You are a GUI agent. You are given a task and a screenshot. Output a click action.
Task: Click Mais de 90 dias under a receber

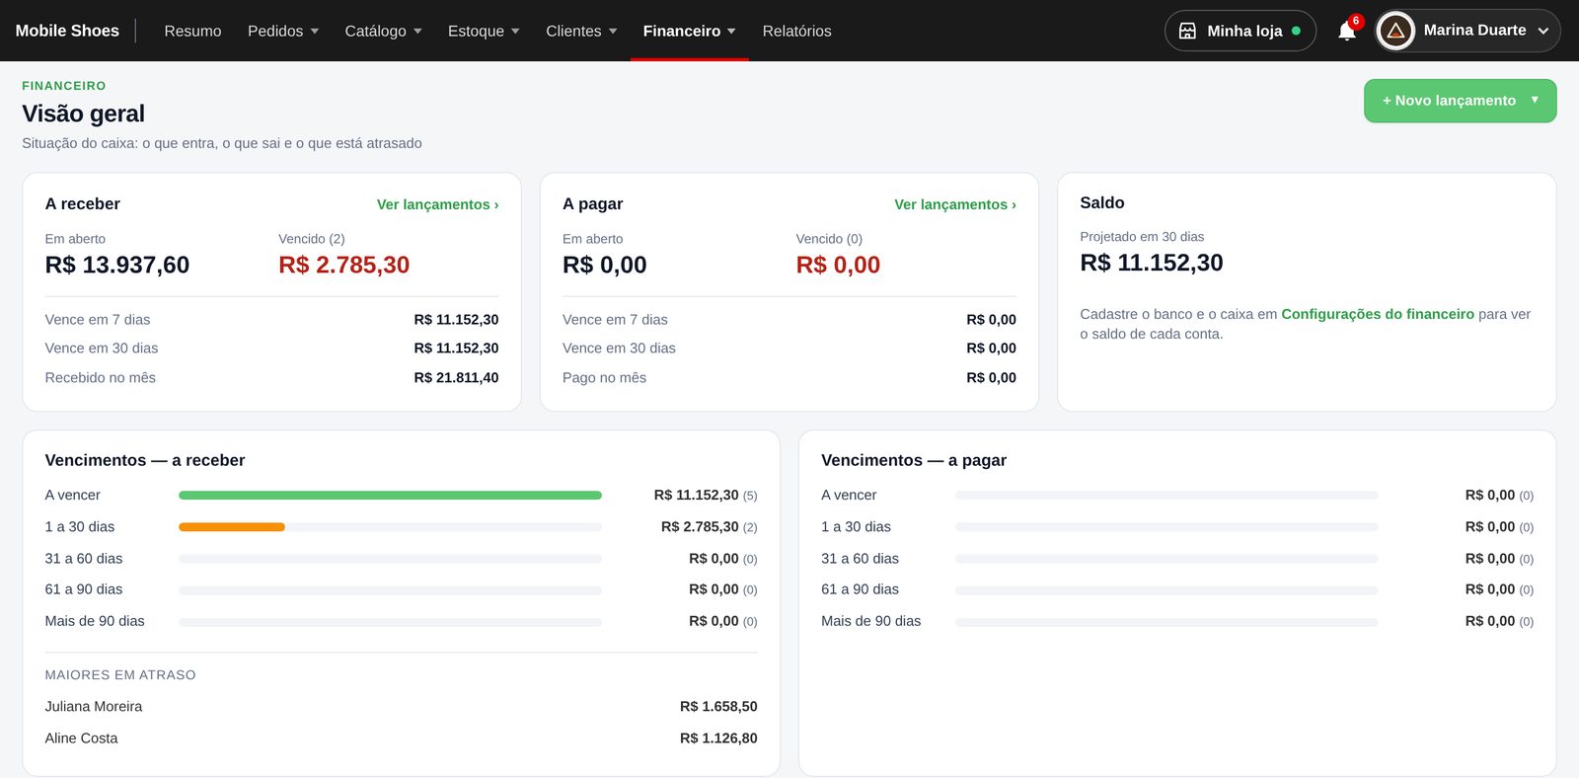(x=95, y=621)
